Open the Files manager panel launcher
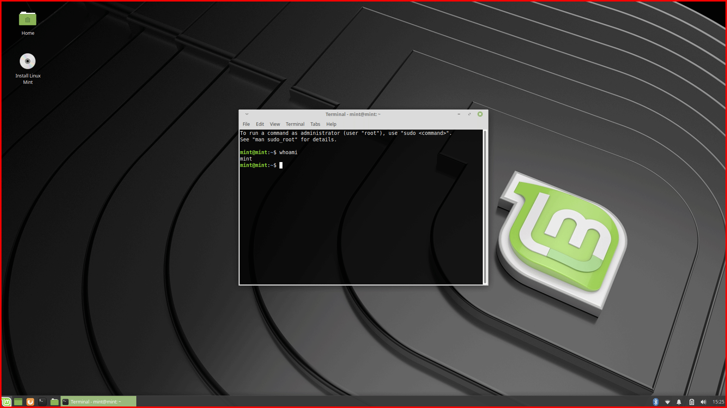727x408 pixels. (x=55, y=402)
